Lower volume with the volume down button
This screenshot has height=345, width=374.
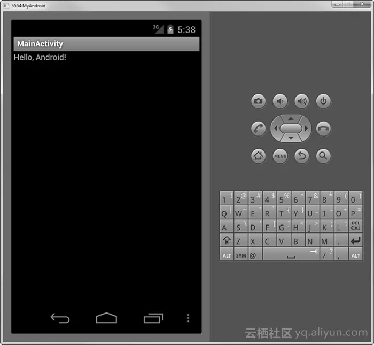pos(280,101)
